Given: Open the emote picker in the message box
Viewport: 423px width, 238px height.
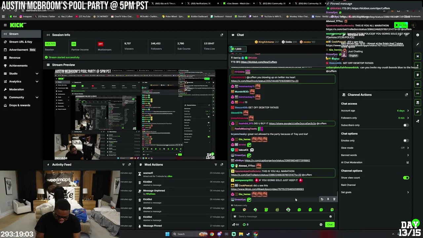Looking at the screenshot, I should coord(330,217).
